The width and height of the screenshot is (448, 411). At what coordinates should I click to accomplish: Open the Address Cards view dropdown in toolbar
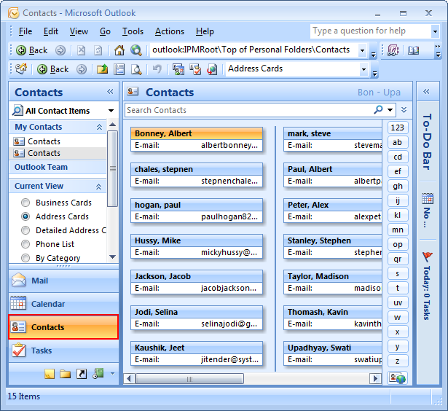363,69
